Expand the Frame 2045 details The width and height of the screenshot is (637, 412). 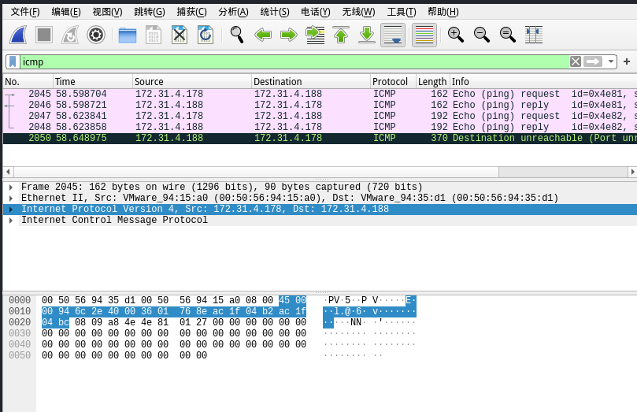click(11, 187)
